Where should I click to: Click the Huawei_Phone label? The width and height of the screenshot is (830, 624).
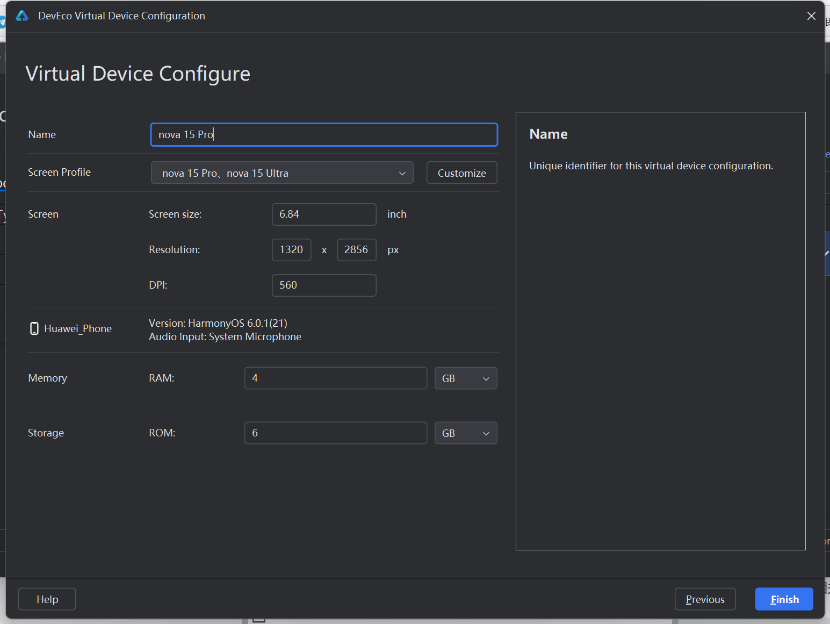point(78,328)
